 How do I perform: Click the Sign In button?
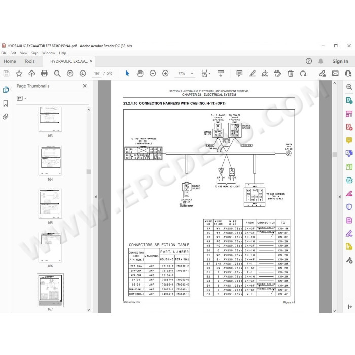(340, 61)
